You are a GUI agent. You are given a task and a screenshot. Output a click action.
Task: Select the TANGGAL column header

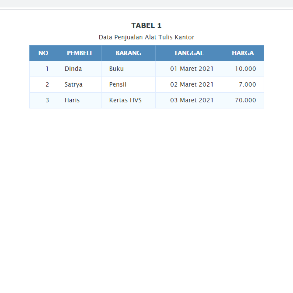(189, 53)
